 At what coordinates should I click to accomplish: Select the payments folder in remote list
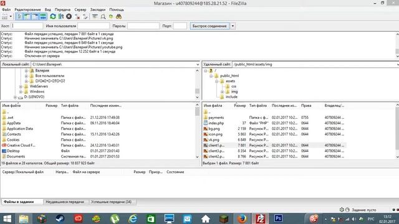(x=216, y=118)
